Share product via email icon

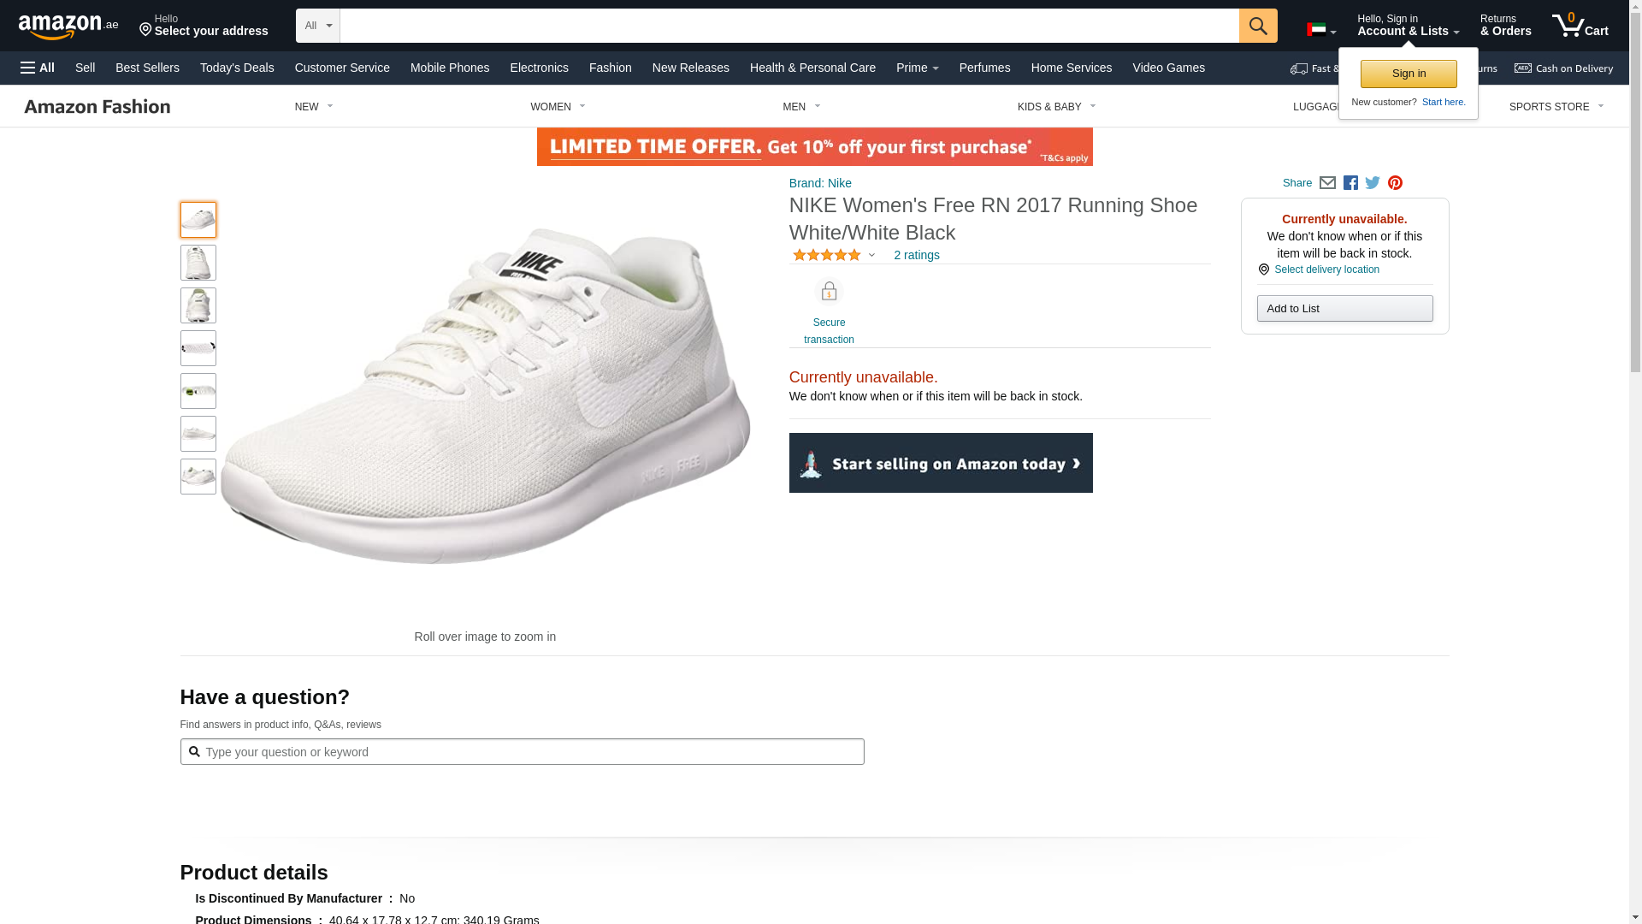pos(1327,183)
